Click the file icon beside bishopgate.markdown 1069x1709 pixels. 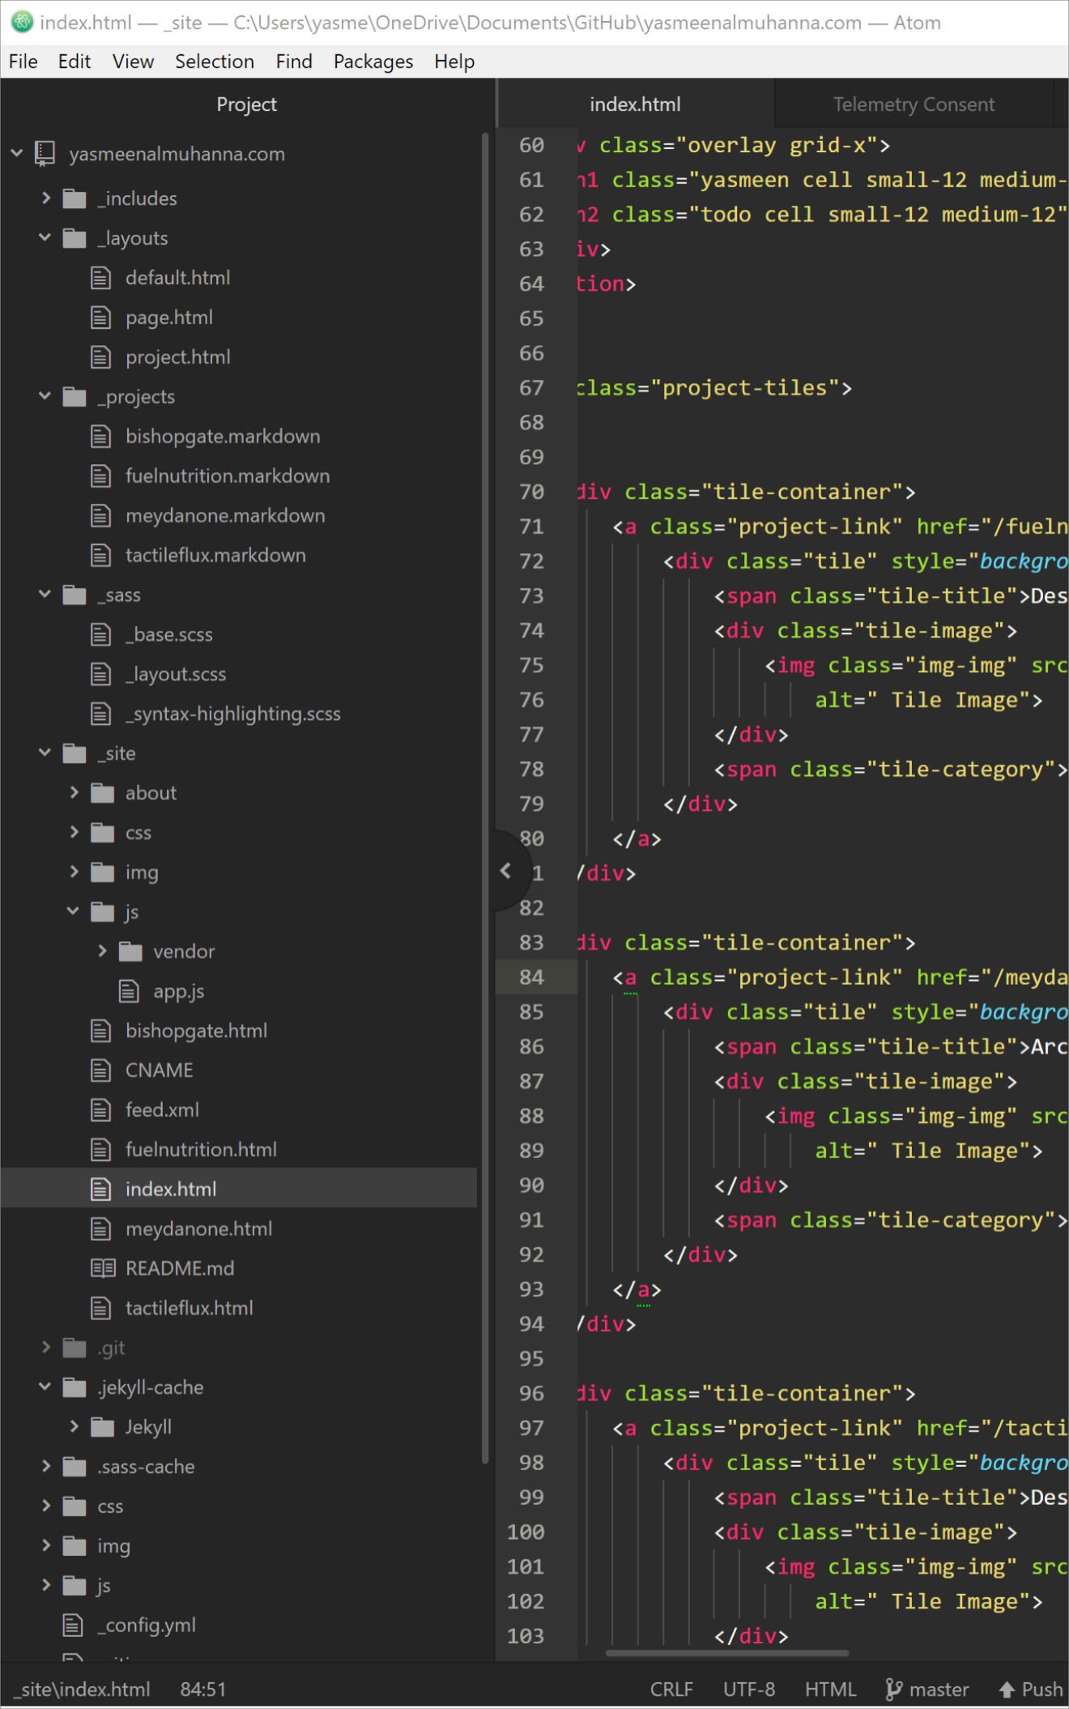100,437
